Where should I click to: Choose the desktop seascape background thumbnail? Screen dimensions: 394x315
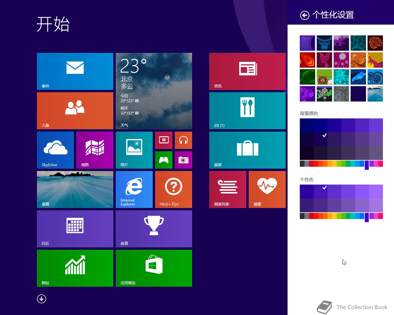(375, 94)
